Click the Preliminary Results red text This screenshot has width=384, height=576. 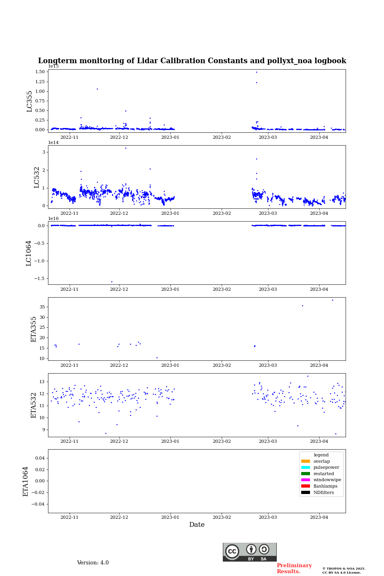coord(294,568)
